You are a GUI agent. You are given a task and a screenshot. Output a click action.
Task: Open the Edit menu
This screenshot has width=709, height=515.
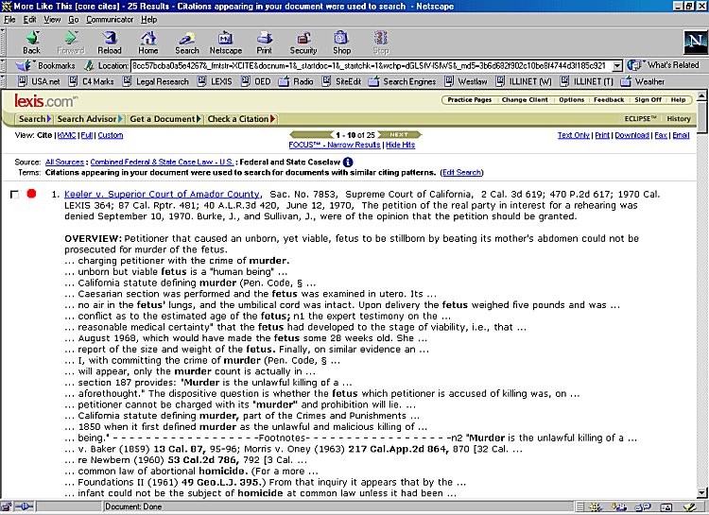click(x=30, y=20)
